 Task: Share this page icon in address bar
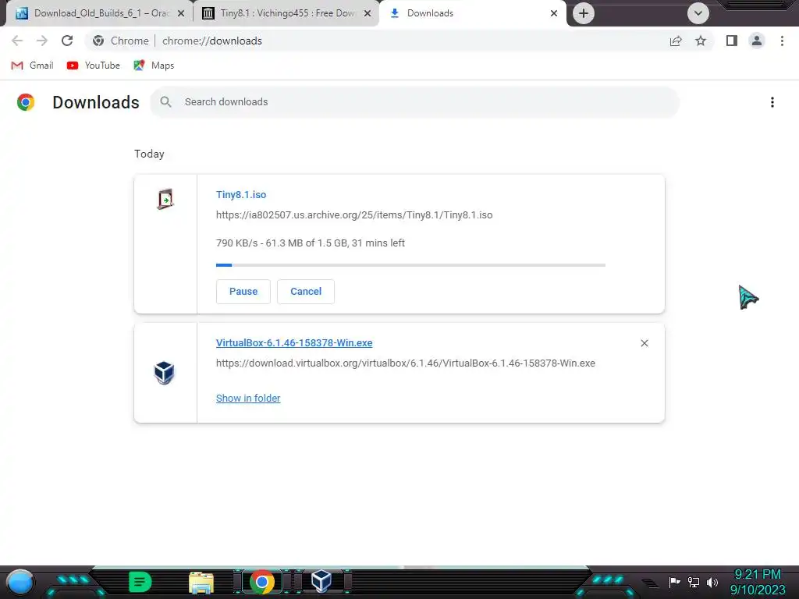pos(676,41)
